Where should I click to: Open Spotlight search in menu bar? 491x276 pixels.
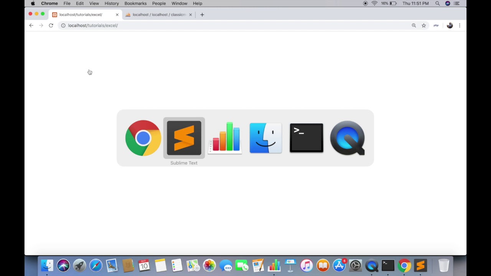click(x=437, y=3)
